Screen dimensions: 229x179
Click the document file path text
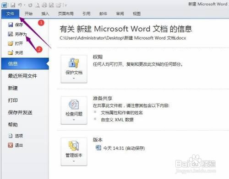click(123, 38)
